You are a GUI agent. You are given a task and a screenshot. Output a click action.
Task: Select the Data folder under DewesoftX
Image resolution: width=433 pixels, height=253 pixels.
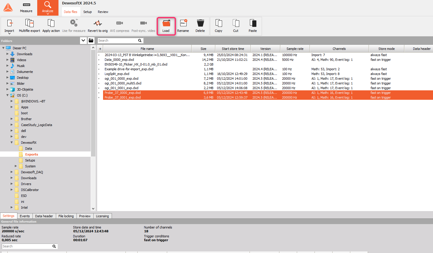coord(29,148)
